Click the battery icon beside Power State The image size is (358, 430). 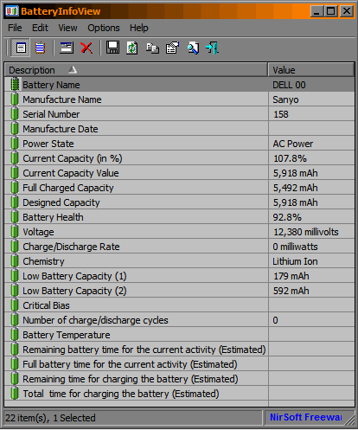coord(15,144)
